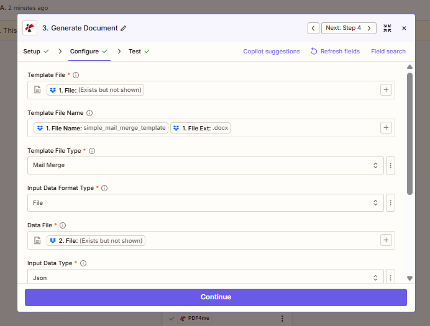Click Next: Step 4 button
Image resolution: width=430 pixels, height=326 pixels.
349,28
